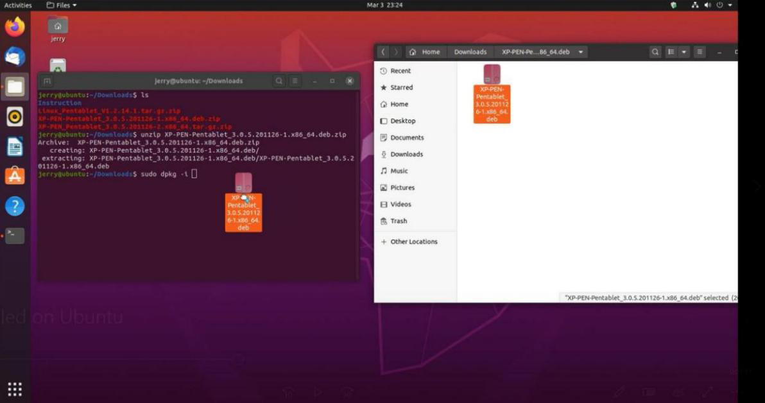Open Firefox from the dock
Viewport: 765px width, 403px height.
pos(15,26)
